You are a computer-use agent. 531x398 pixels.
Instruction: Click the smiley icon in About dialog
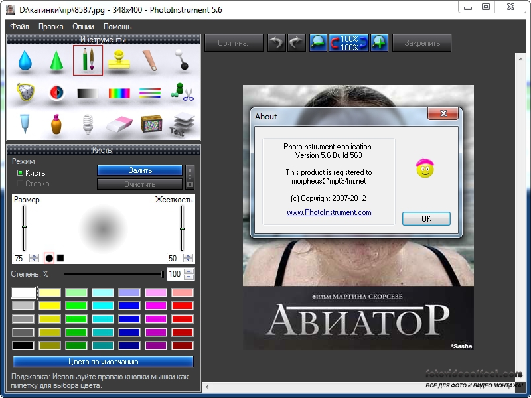tap(425, 168)
